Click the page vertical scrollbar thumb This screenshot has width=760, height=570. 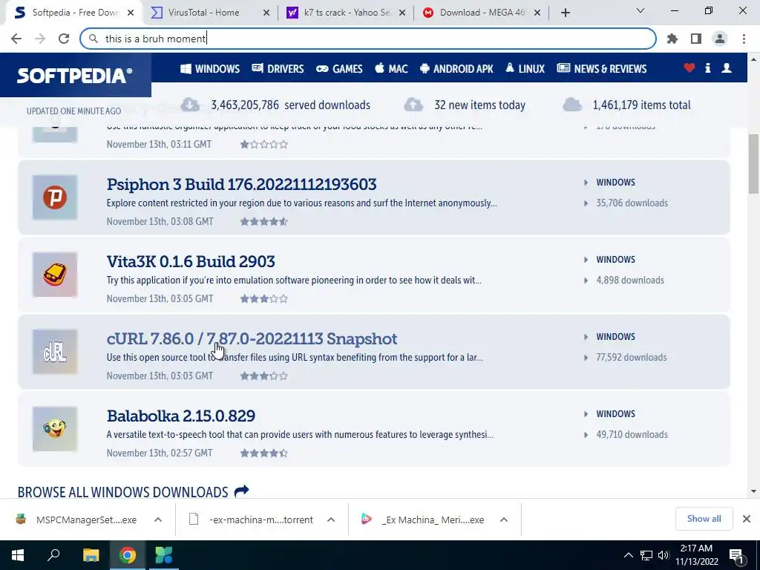point(754,164)
